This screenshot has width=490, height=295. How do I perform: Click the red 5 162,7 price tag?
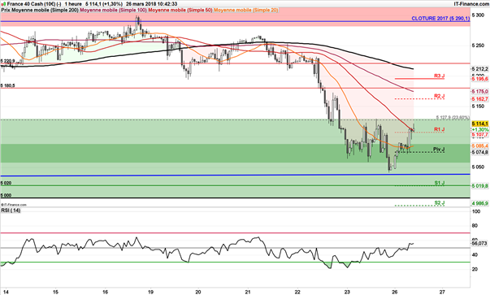pos(479,99)
